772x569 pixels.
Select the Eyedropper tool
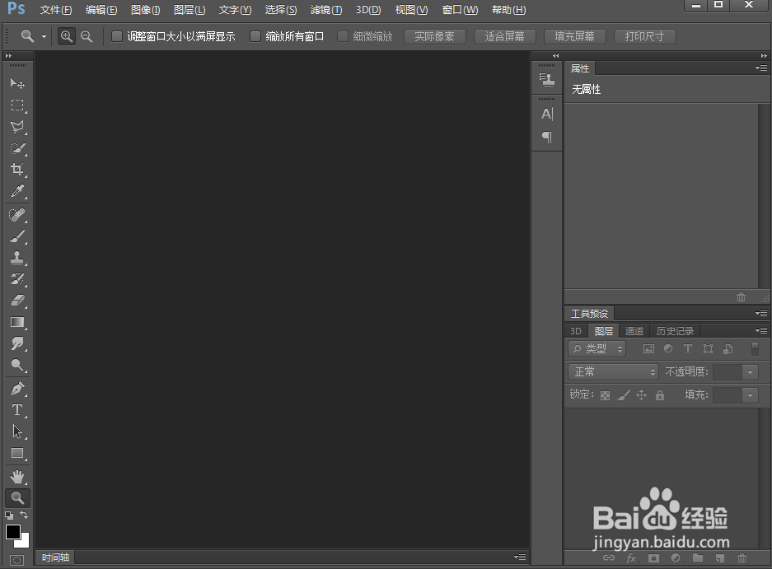[17, 191]
